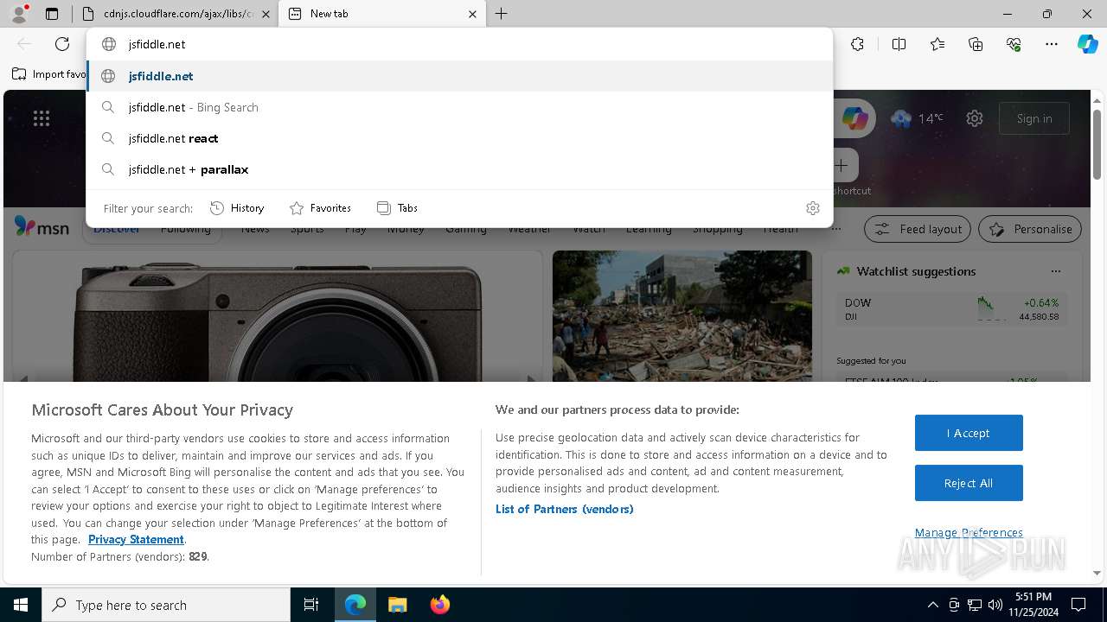Show hidden system tray icons

(932, 605)
